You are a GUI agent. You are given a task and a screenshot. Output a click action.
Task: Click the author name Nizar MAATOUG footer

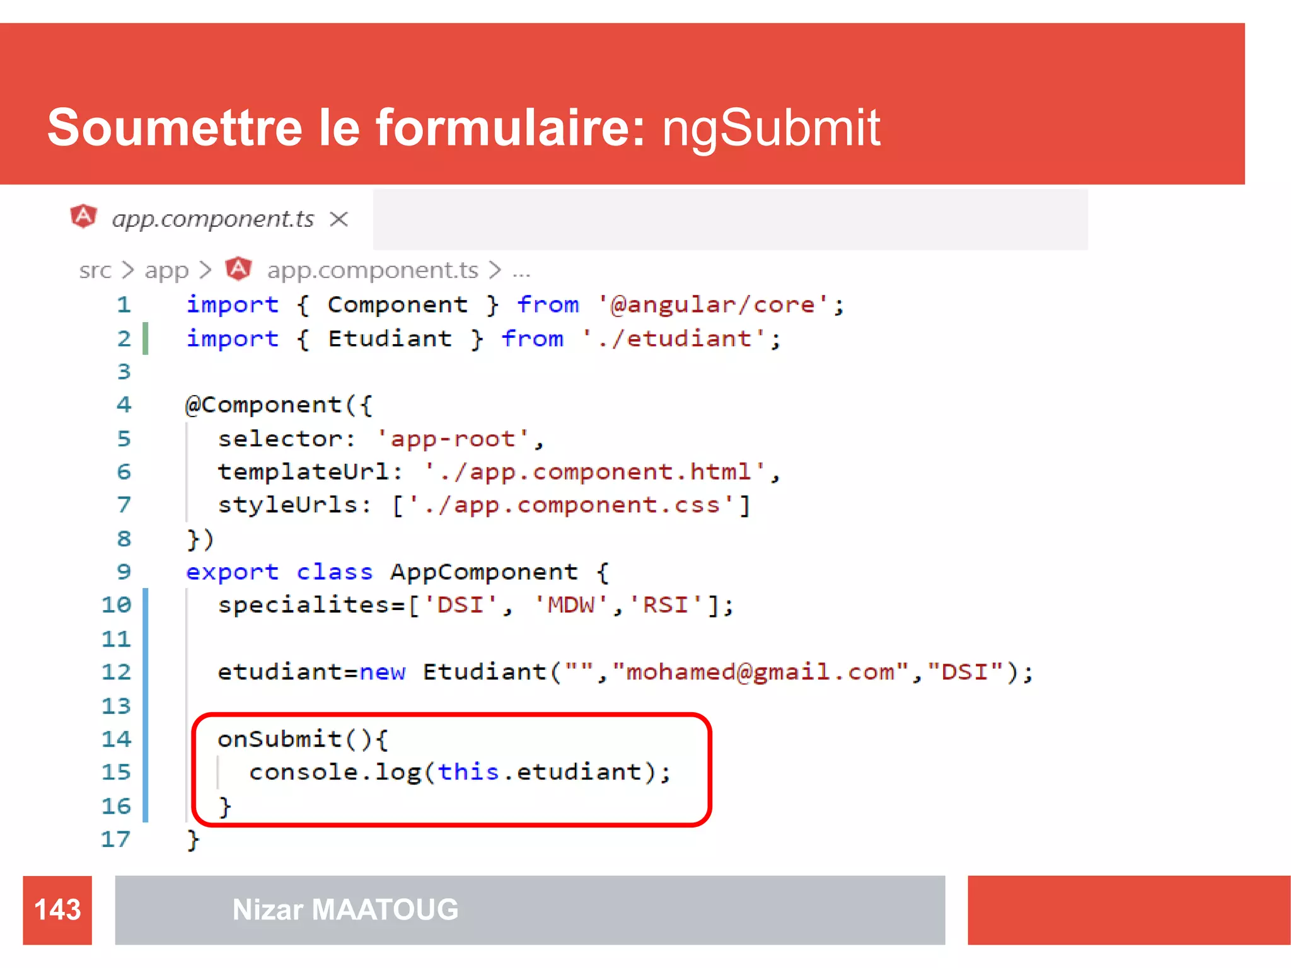click(345, 909)
